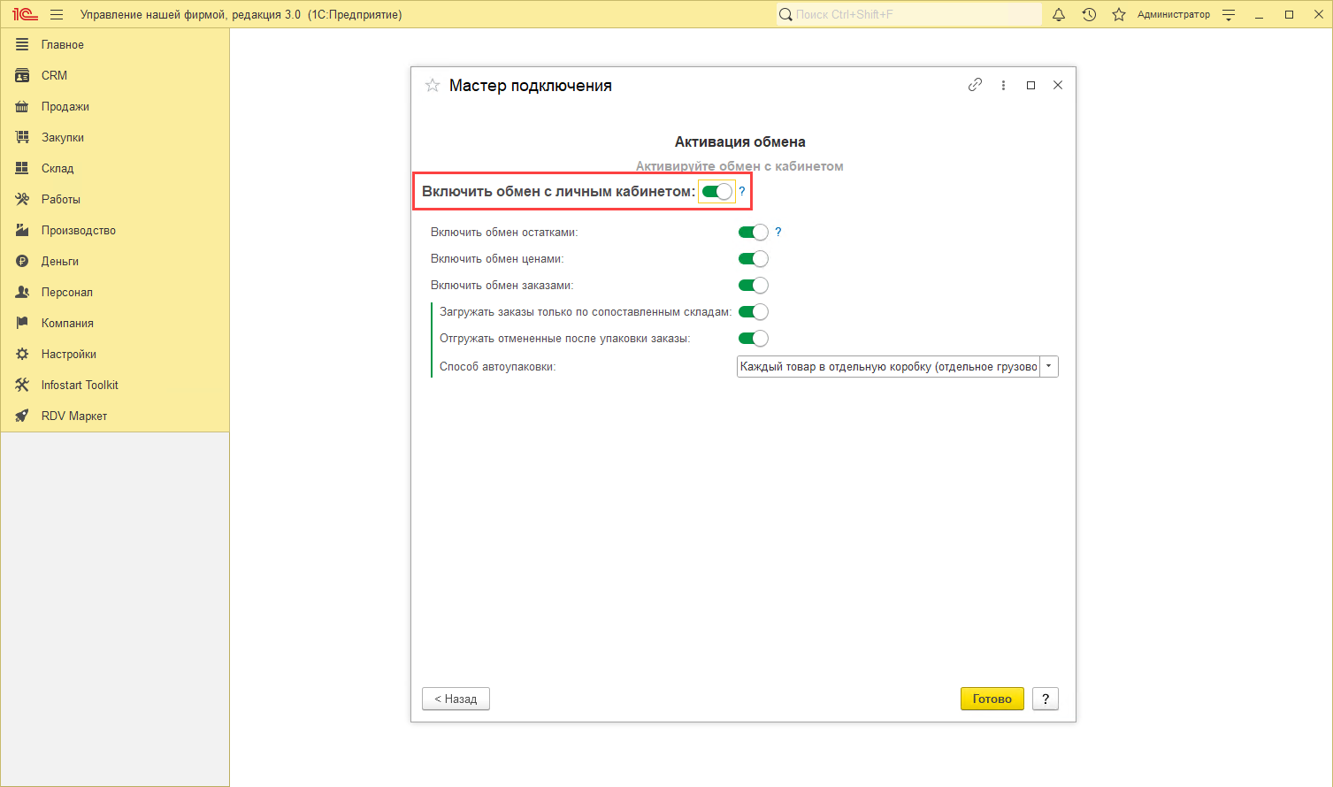
Task: Add Мастер подключения dialog to favorites
Action: (x=433, y=86)
